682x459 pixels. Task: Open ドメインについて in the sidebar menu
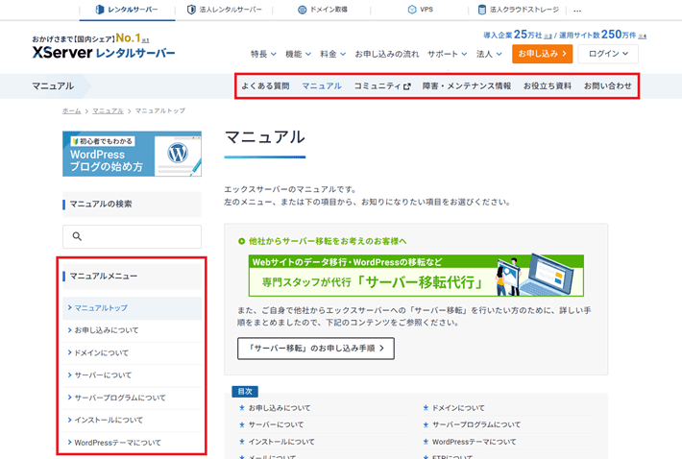pos(132,353)
